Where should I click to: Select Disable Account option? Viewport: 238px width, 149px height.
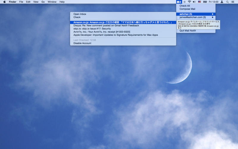point(82,43)
